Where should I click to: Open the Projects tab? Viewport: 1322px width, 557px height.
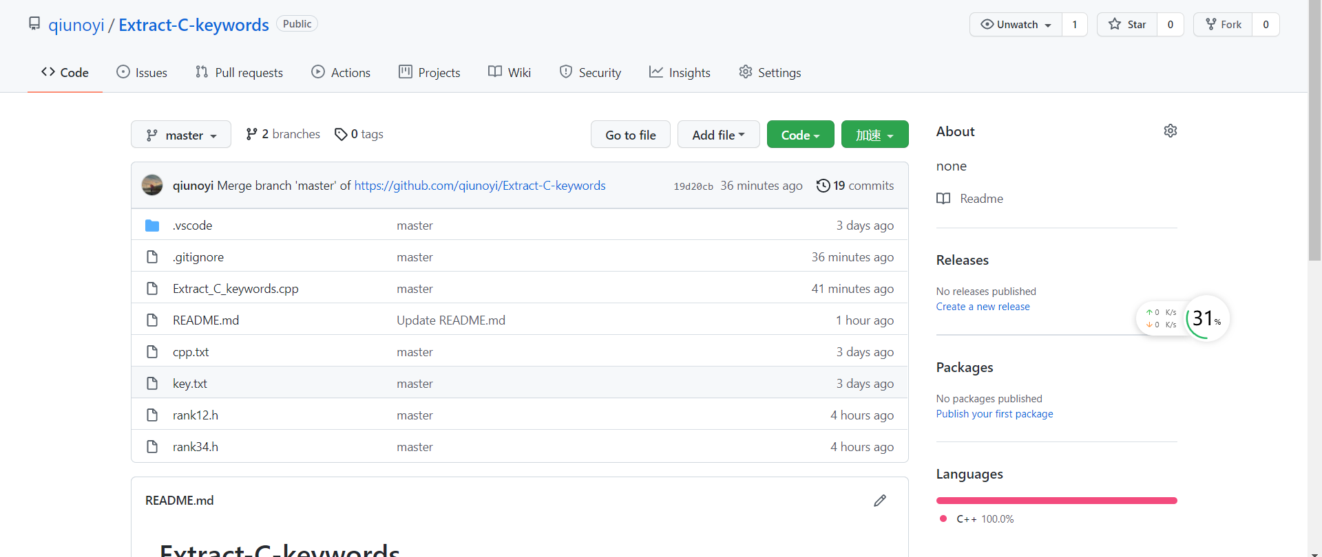click(x=430, y=72)
